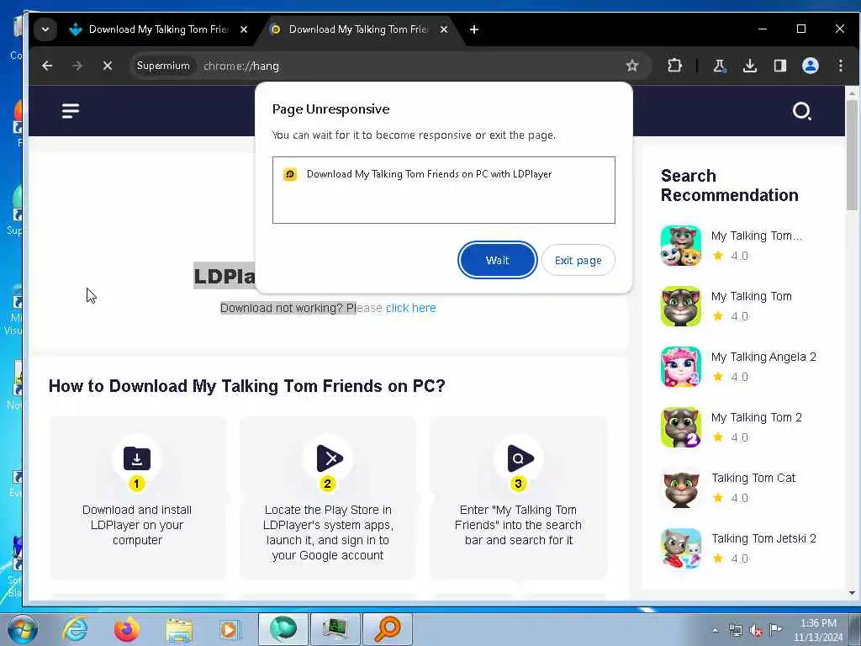Show hidden tray icons arrow
Screen dimensions: 861x646
[715, 630]
